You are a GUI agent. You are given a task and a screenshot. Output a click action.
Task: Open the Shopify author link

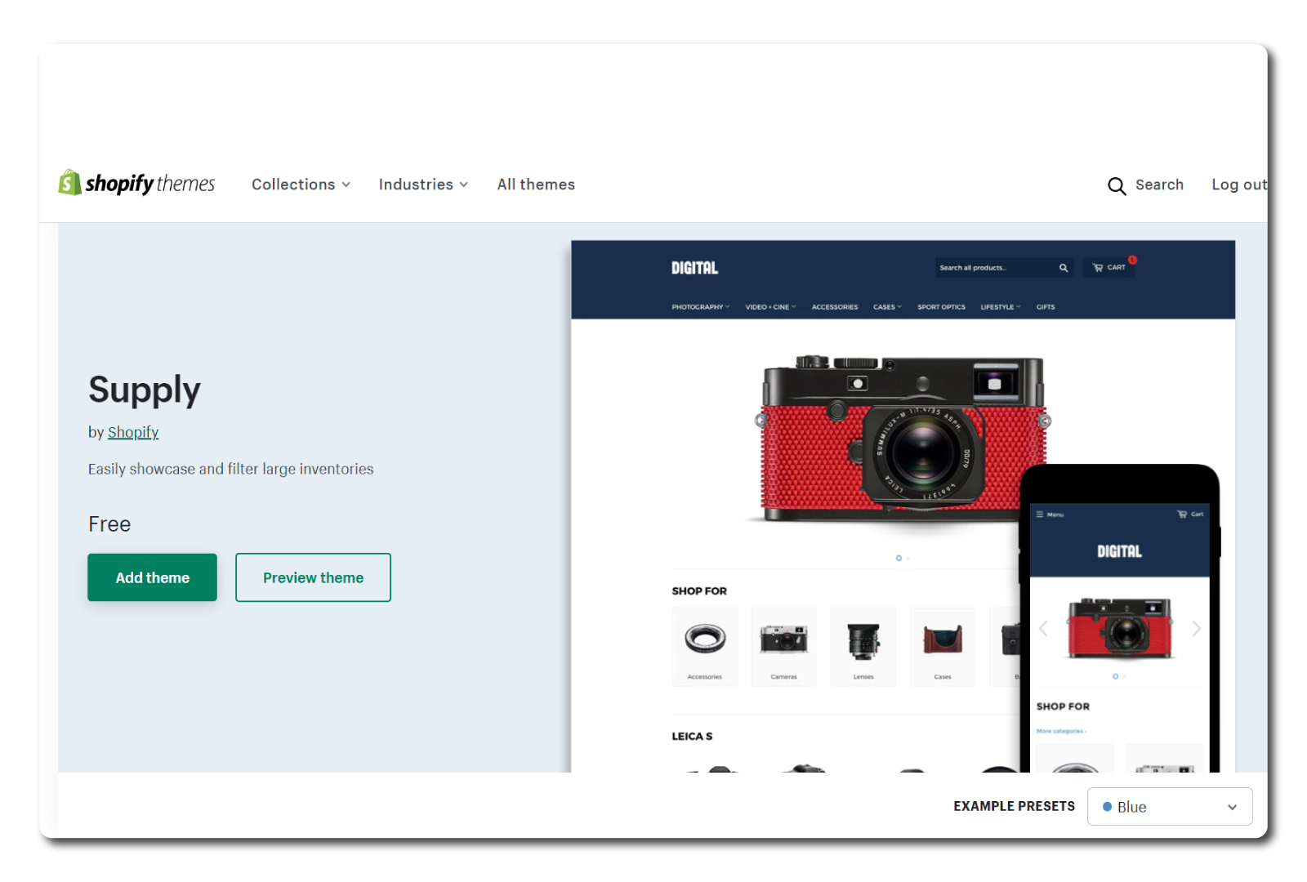click(133, 432)
